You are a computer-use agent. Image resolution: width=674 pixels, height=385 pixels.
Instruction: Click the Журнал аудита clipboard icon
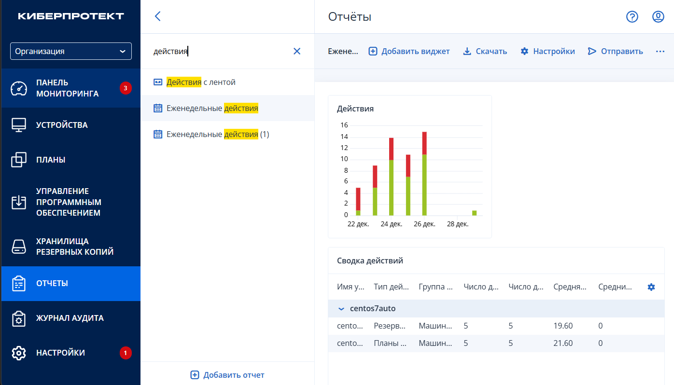19,318
